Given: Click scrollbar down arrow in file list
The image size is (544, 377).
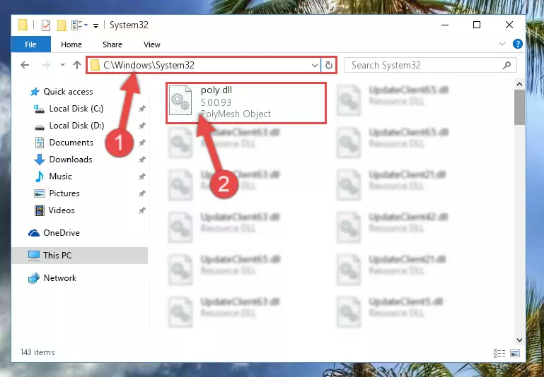Looking at the screenshot, I should tap(519, 340).
